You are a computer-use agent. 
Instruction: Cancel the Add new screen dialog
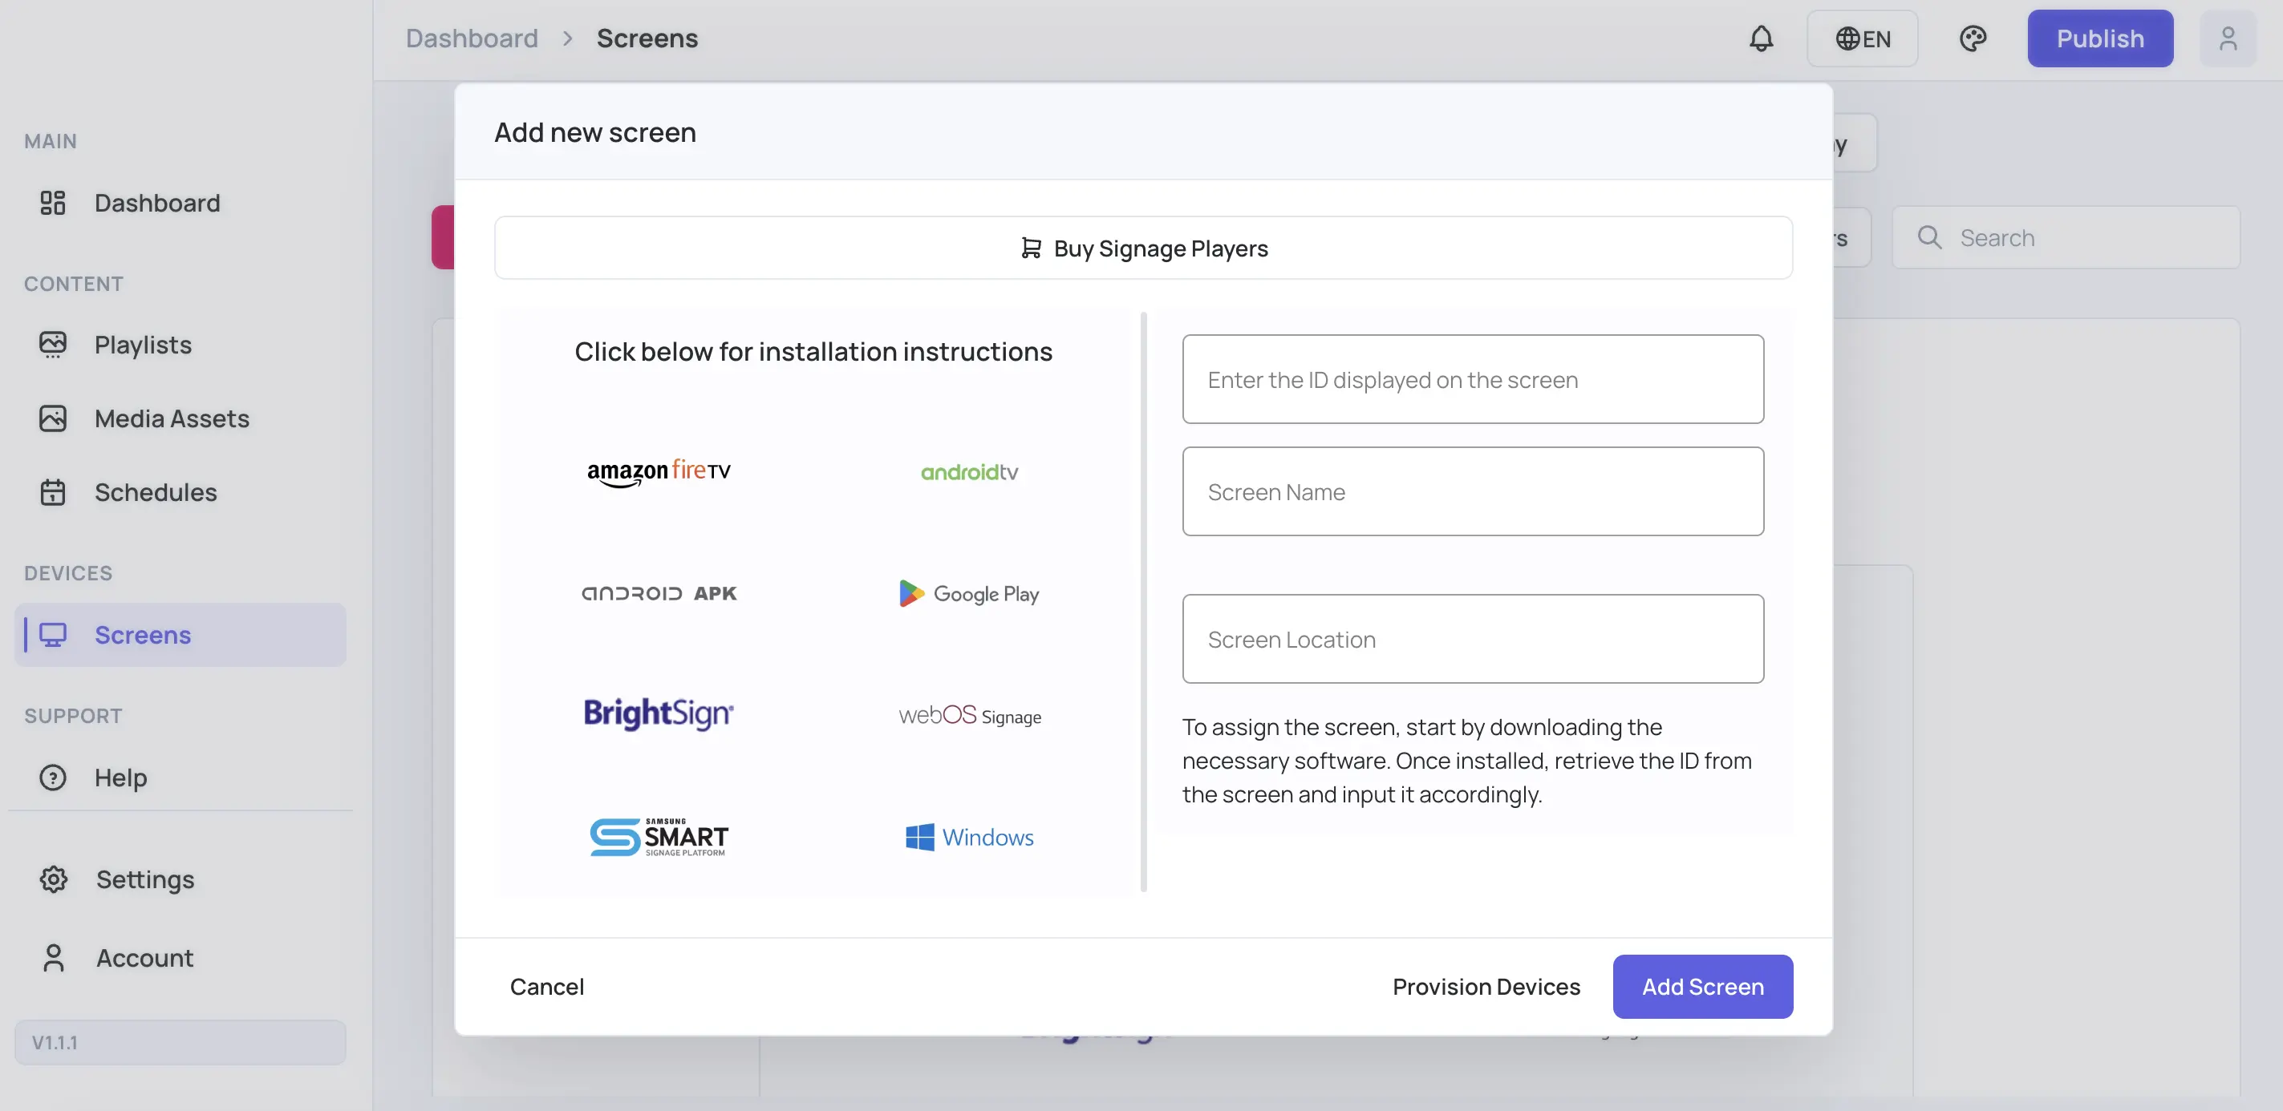pyautogui.click(x=547, y=986)
